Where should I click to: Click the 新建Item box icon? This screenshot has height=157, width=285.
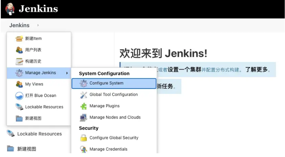[19, 39]
